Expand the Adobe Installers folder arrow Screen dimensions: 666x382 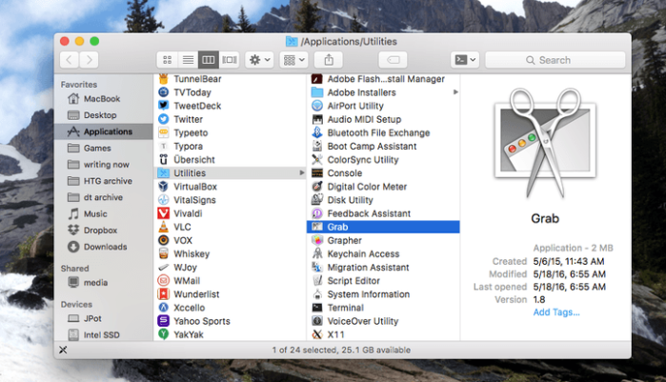point(455,92)
